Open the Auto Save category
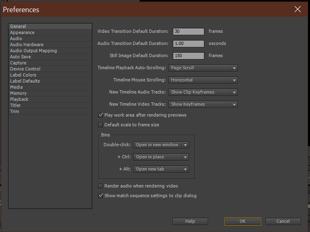This screenshot has width=310, height=232. tap(50, 57)
